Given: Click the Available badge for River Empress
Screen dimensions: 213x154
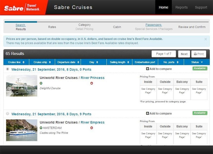Looking at the screenshot, I should pyautogui.click(x=200, y=113).
